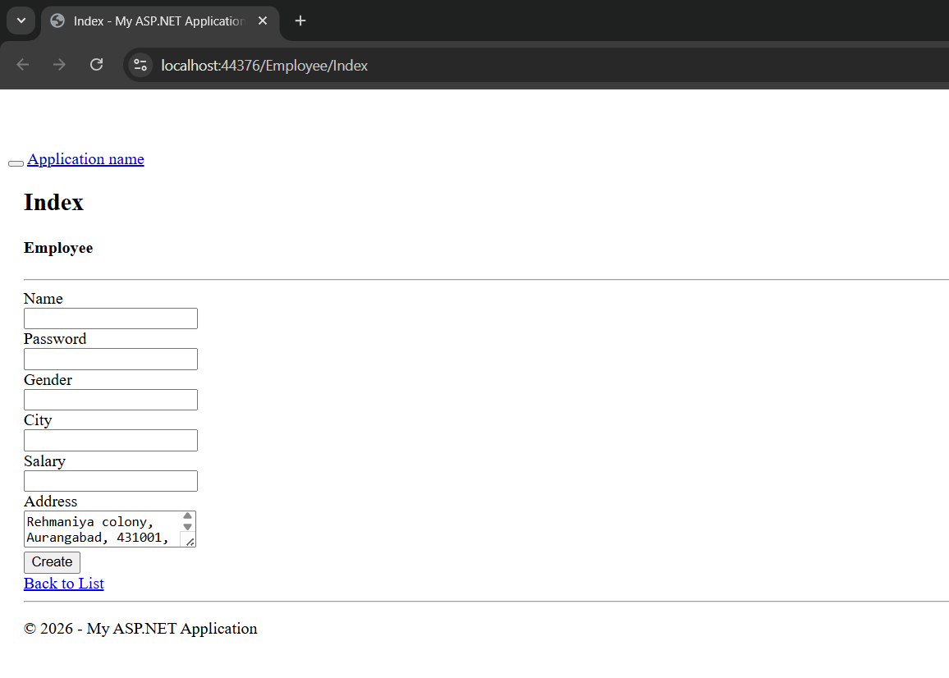Image resolution: width=949 pixels, height=678 pixels.
Task: Follow the Back to List link
Action: coord(64,584)
